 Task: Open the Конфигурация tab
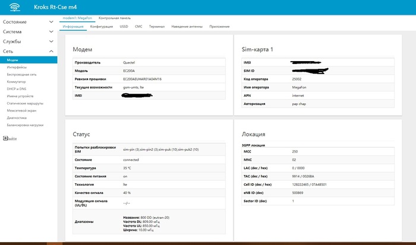(101, 27)
